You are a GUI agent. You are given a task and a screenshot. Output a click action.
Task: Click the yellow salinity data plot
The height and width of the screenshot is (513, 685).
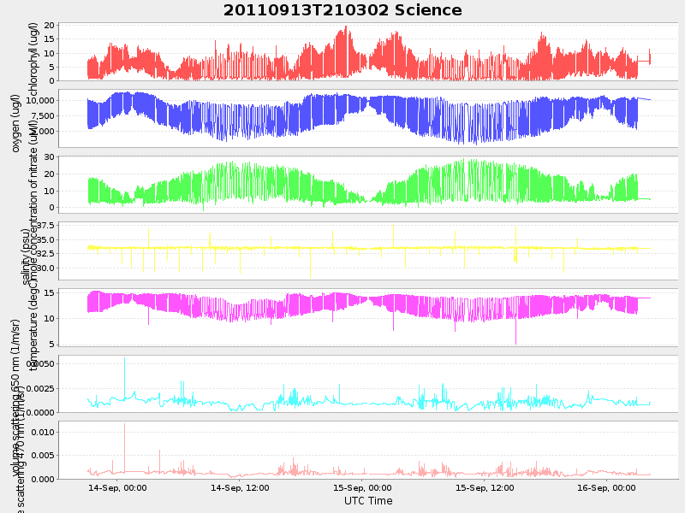(368, 251)
